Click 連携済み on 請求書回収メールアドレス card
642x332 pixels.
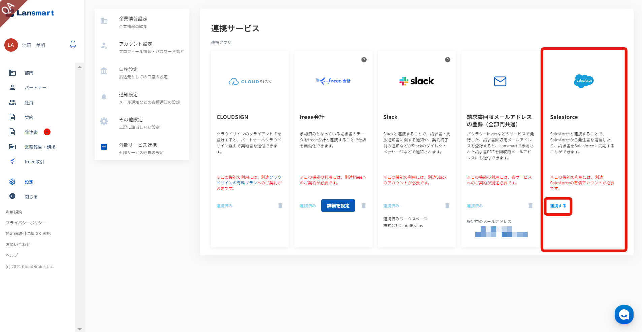[x=475, y=206]
